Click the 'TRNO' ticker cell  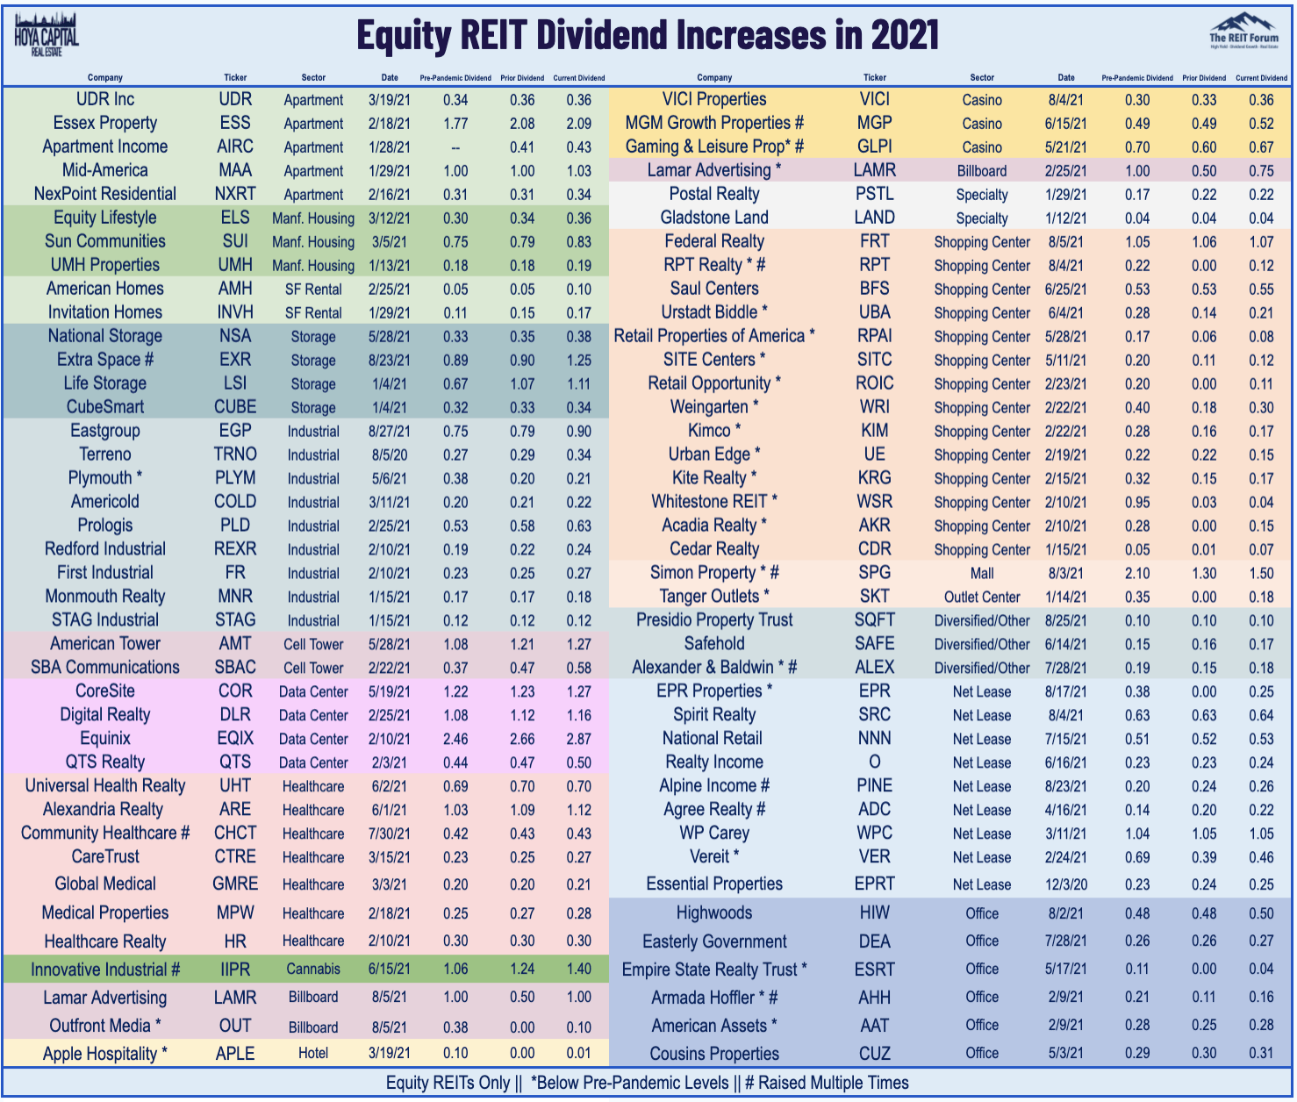coord(235,454)
